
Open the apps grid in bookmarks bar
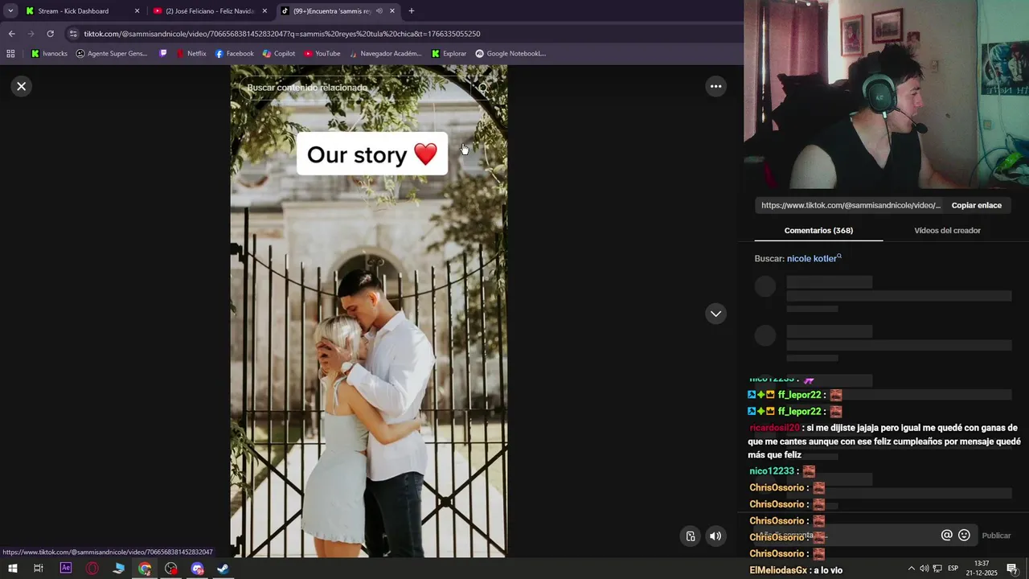(x=10, y=54)
